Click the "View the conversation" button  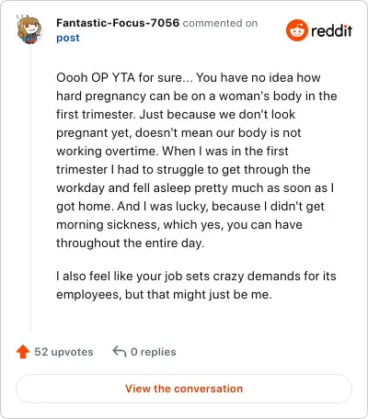click(x=184, y=389)
